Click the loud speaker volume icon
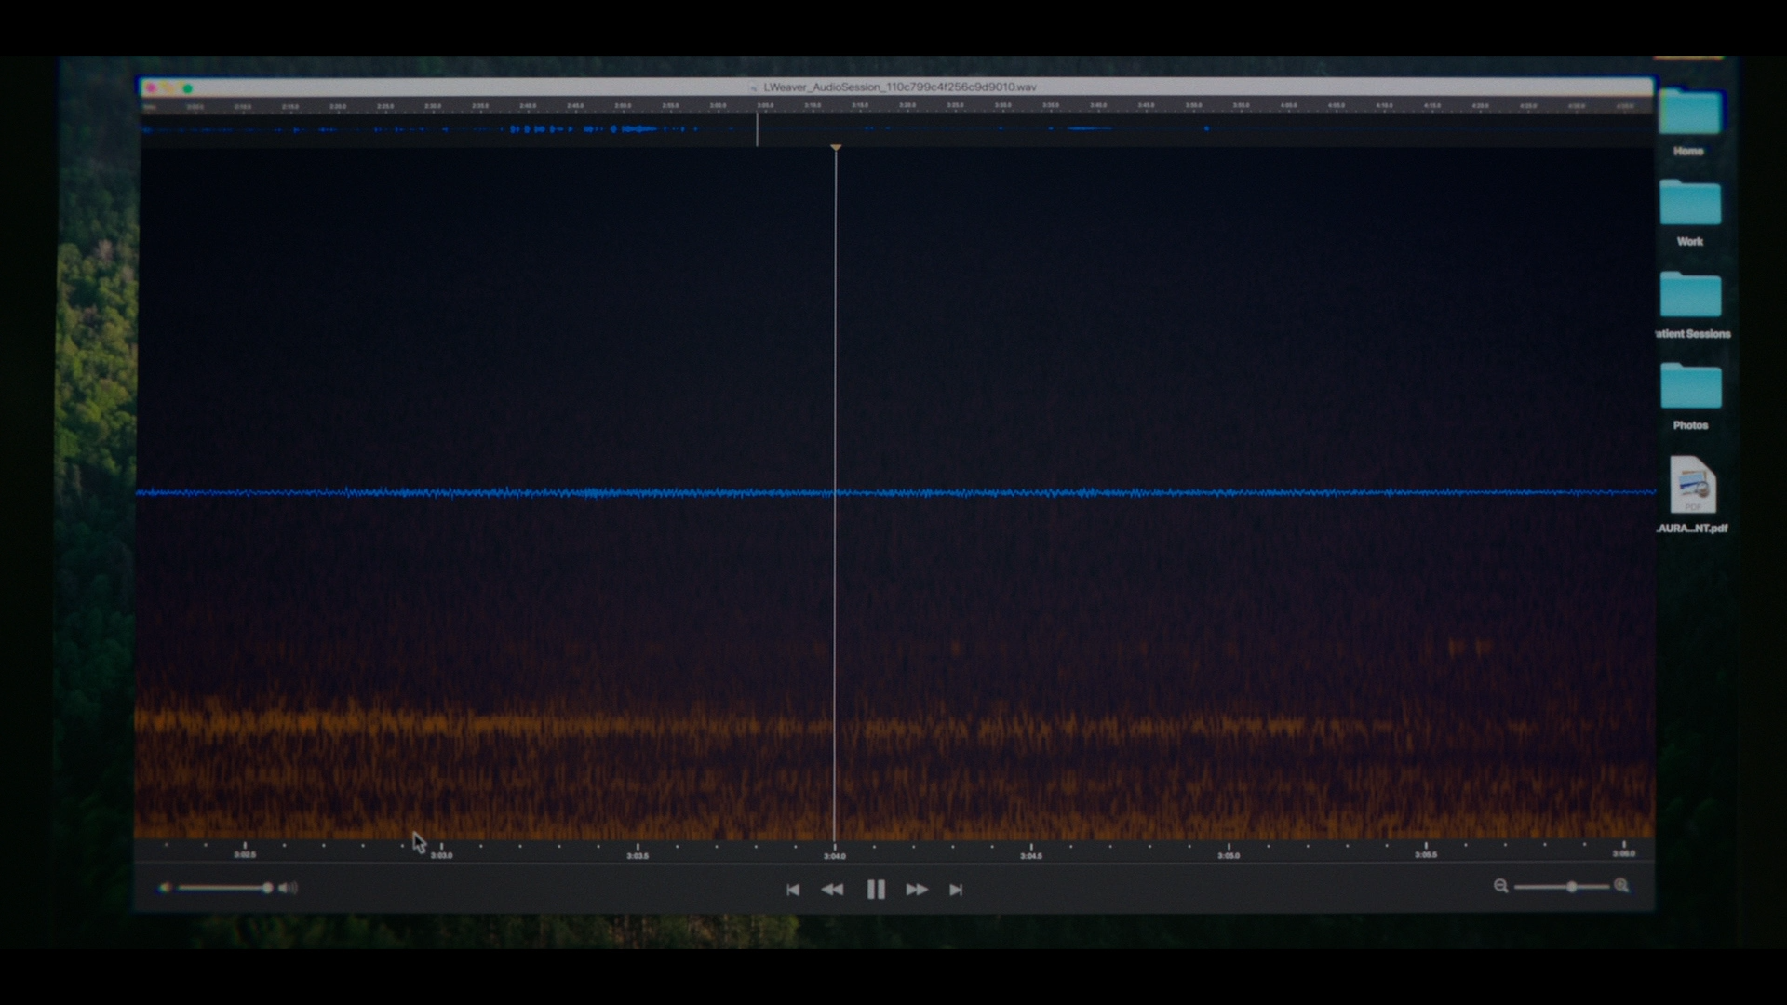The height and width of the screenshot is (1005, 1787). [x=289, y=888]
